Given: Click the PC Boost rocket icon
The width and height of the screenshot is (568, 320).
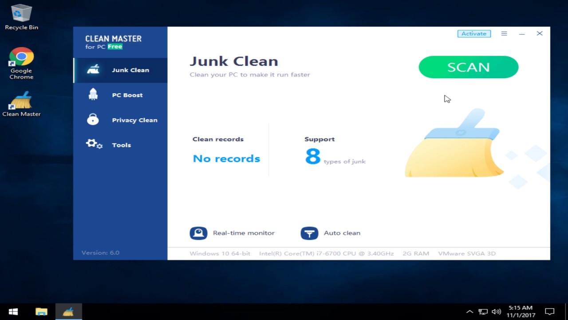Looking at the screenshot, I should tap(93, 95).
